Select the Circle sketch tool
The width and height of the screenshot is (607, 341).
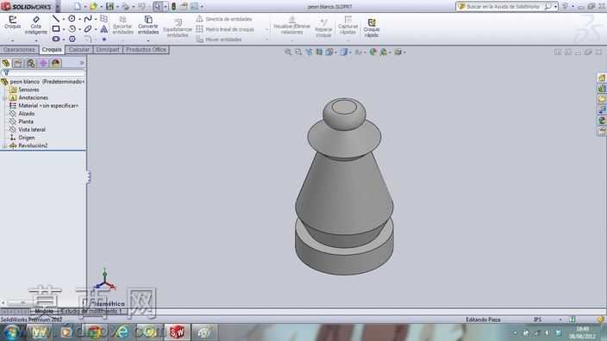[x=72, y=19]
